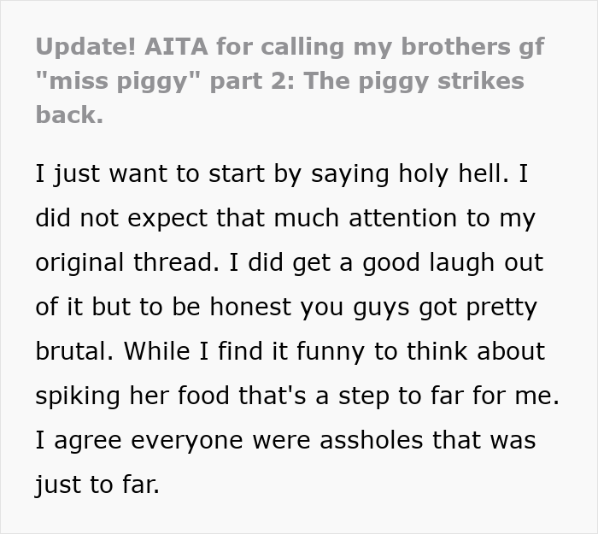Viewport: 598px width, 534px height.
Task: Click "part 2: The piggy strikes" in the title
Action: [359, 81]
